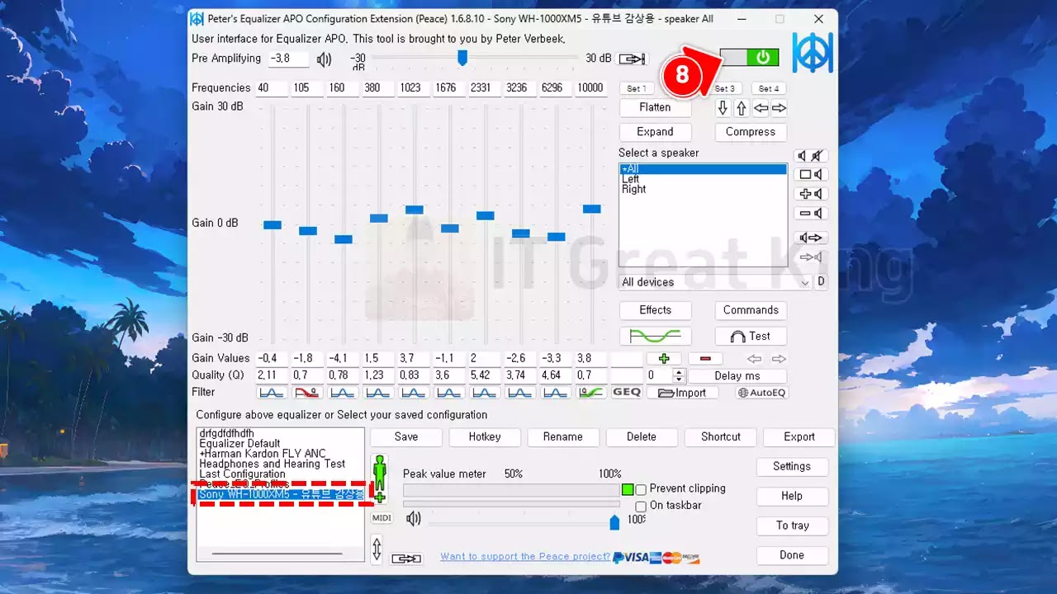This screenshot has height=594, width=1057.
Task: Change the red filter type for the 105 Hz band
Action: tap(307, 393)
